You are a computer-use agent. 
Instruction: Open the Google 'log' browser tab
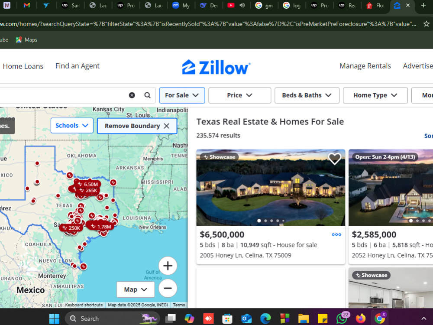291,5
